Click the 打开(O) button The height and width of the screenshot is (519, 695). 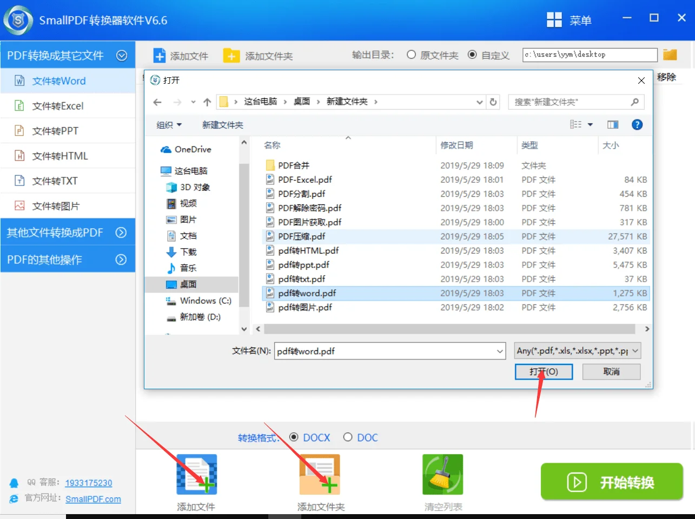click(x=543, y=371)
